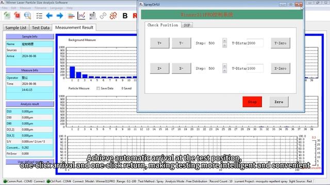330x185 pixels.
Task: Click the X-Zero button
Action: (280, 68)
